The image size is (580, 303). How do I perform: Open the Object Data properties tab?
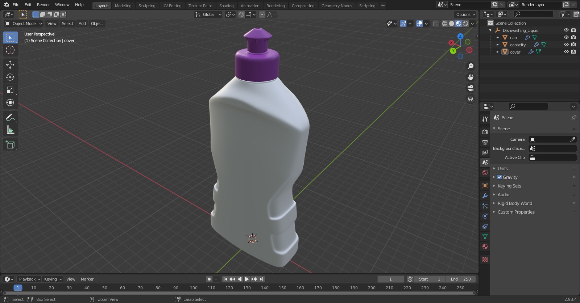[x=485, y=236]
